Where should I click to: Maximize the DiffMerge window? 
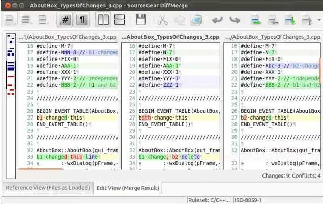pos(22,6)
